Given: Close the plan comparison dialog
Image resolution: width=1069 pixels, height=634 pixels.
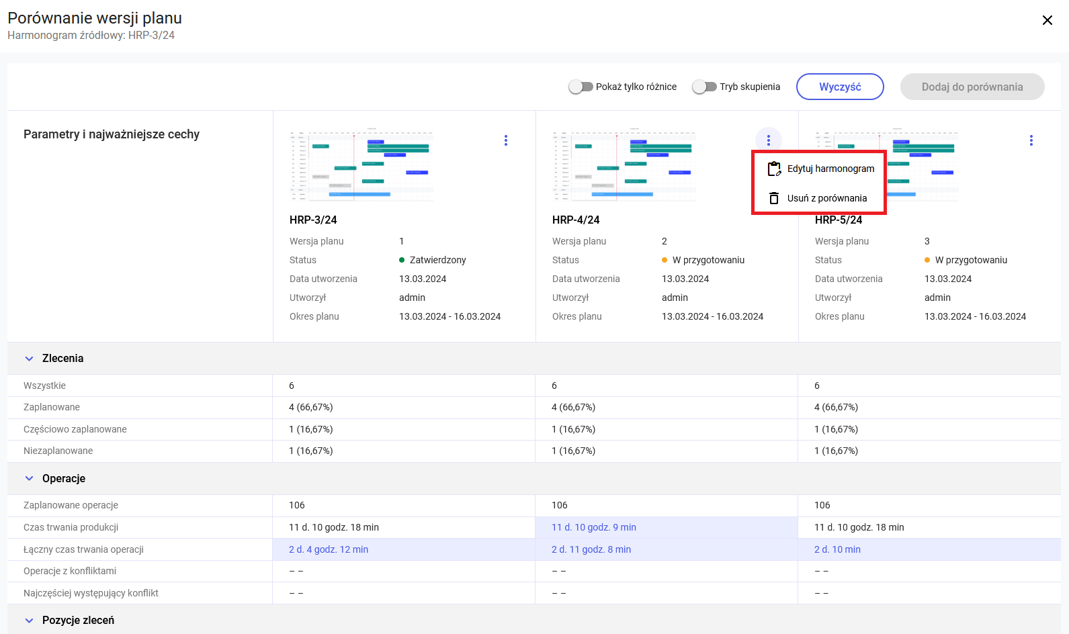Looking at the screenshot, I should [1047, 20].
